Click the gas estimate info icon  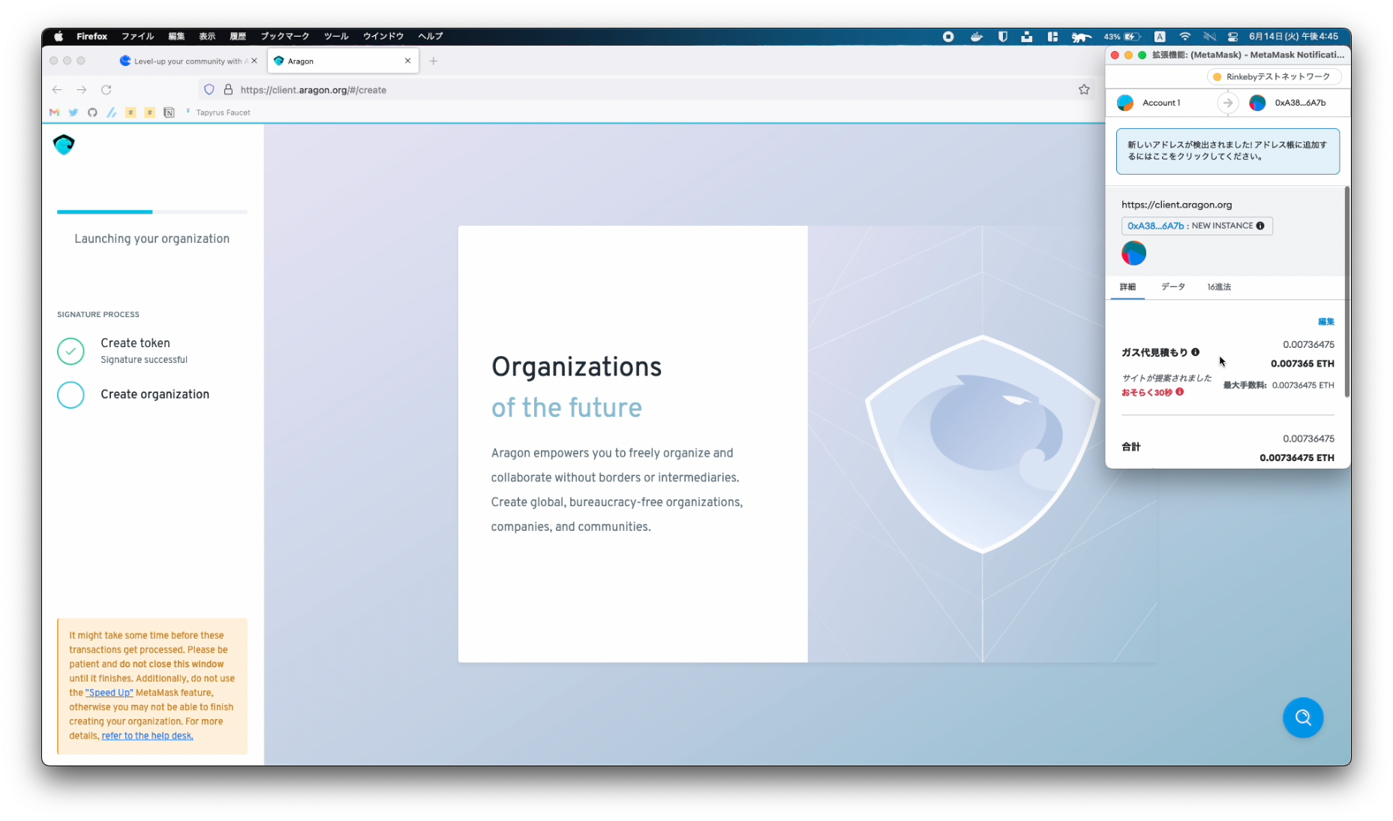[x=1195, y=352]
